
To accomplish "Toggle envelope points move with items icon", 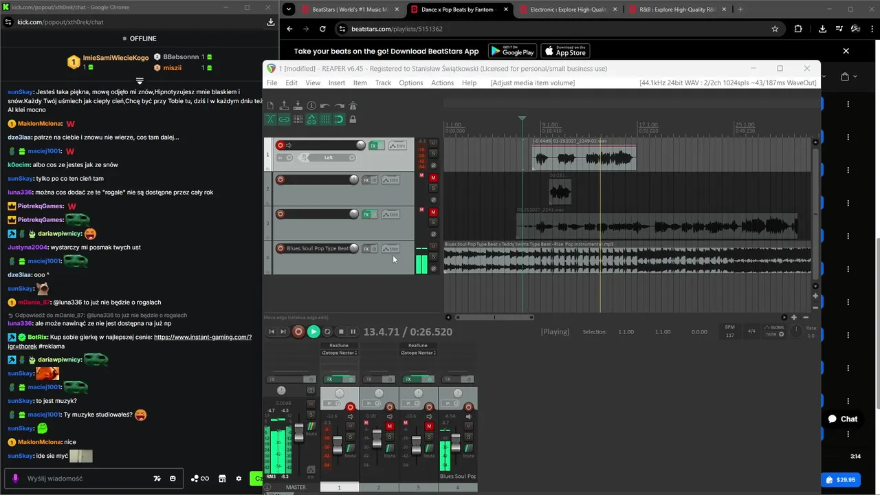I will (311, 119).
